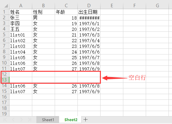Click the 出生日期 header cell
Viewport: 172px width, 124px height.
[89, 12]
